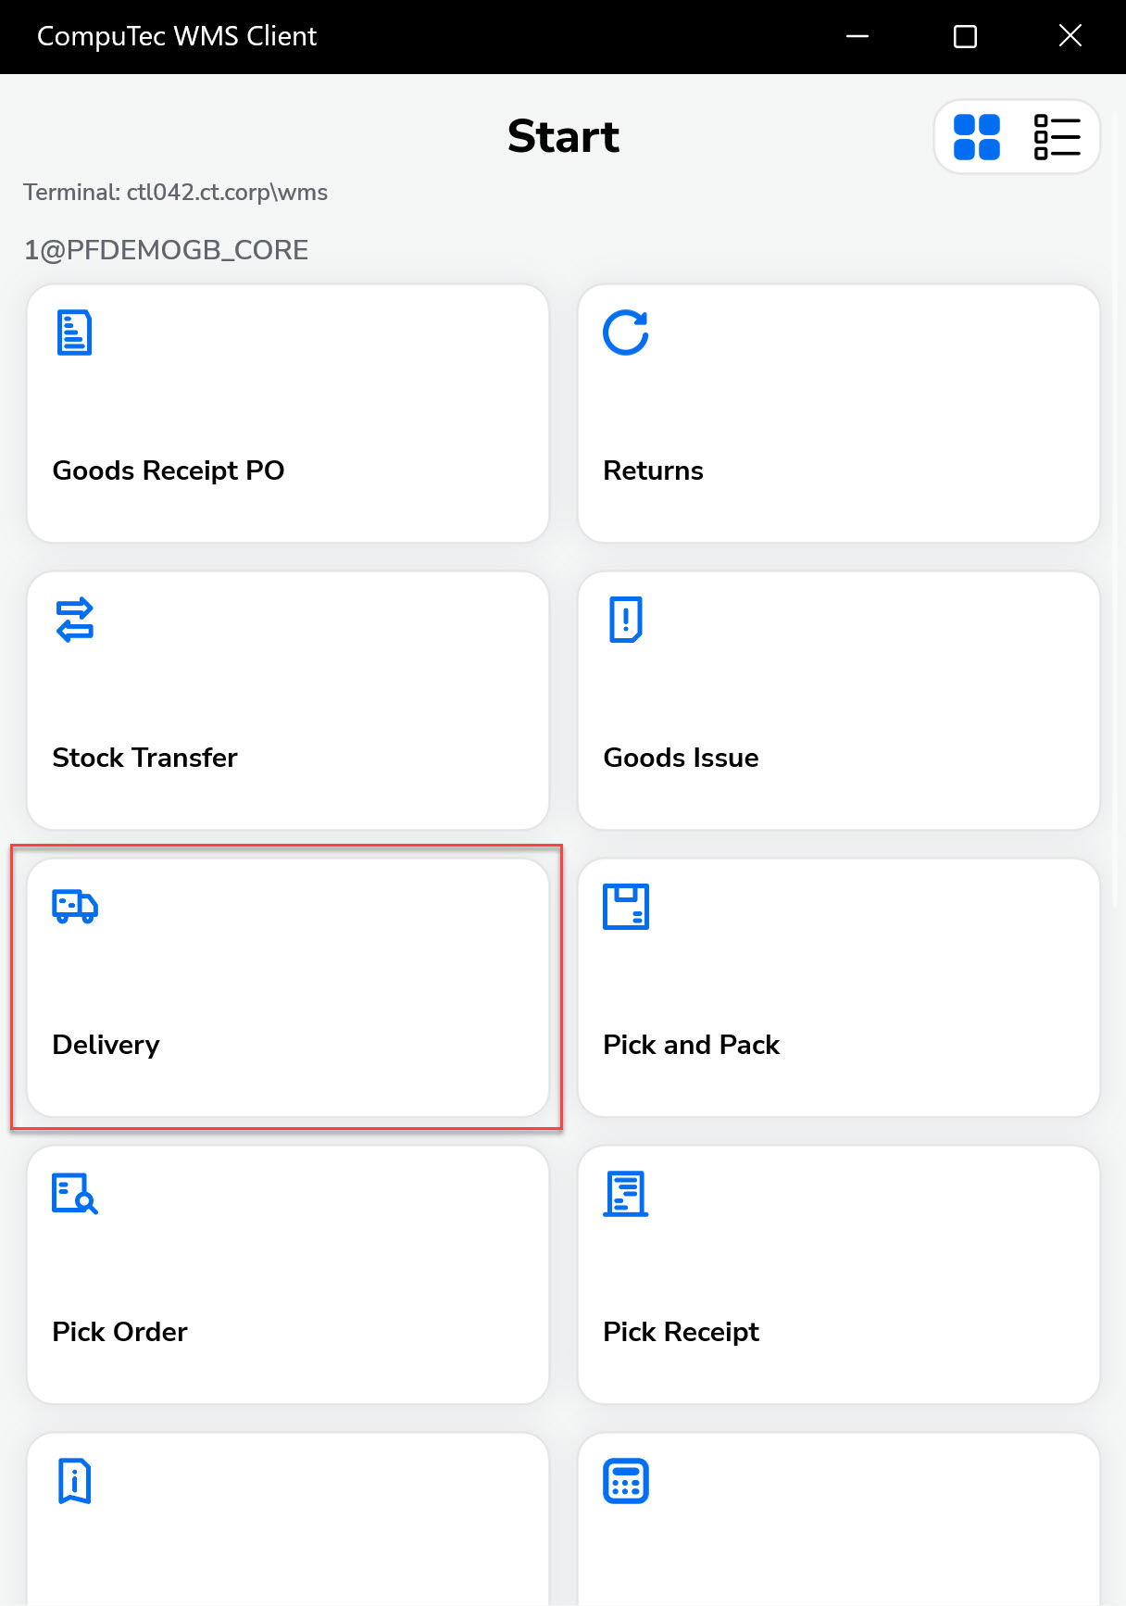This screenshot has height=1606, width=1126.
Task: Select the Goods Issue label
Action: [681, 758]
